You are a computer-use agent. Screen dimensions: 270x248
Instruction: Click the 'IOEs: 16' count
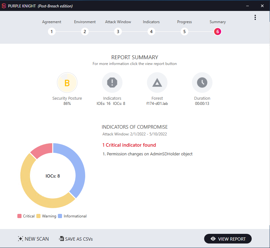point(104,103)
